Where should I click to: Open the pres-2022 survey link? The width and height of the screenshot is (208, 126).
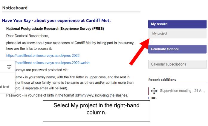[x=43, y=56]
